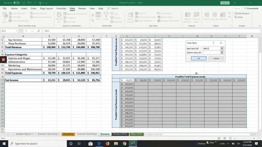Expand Data Validation dropdown arrow
Viewport: 262px width, 147px height.
(x=154, y=21)
